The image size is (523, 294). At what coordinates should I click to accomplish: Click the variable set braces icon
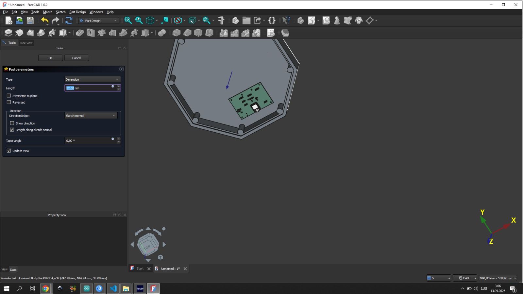point(272,21)
